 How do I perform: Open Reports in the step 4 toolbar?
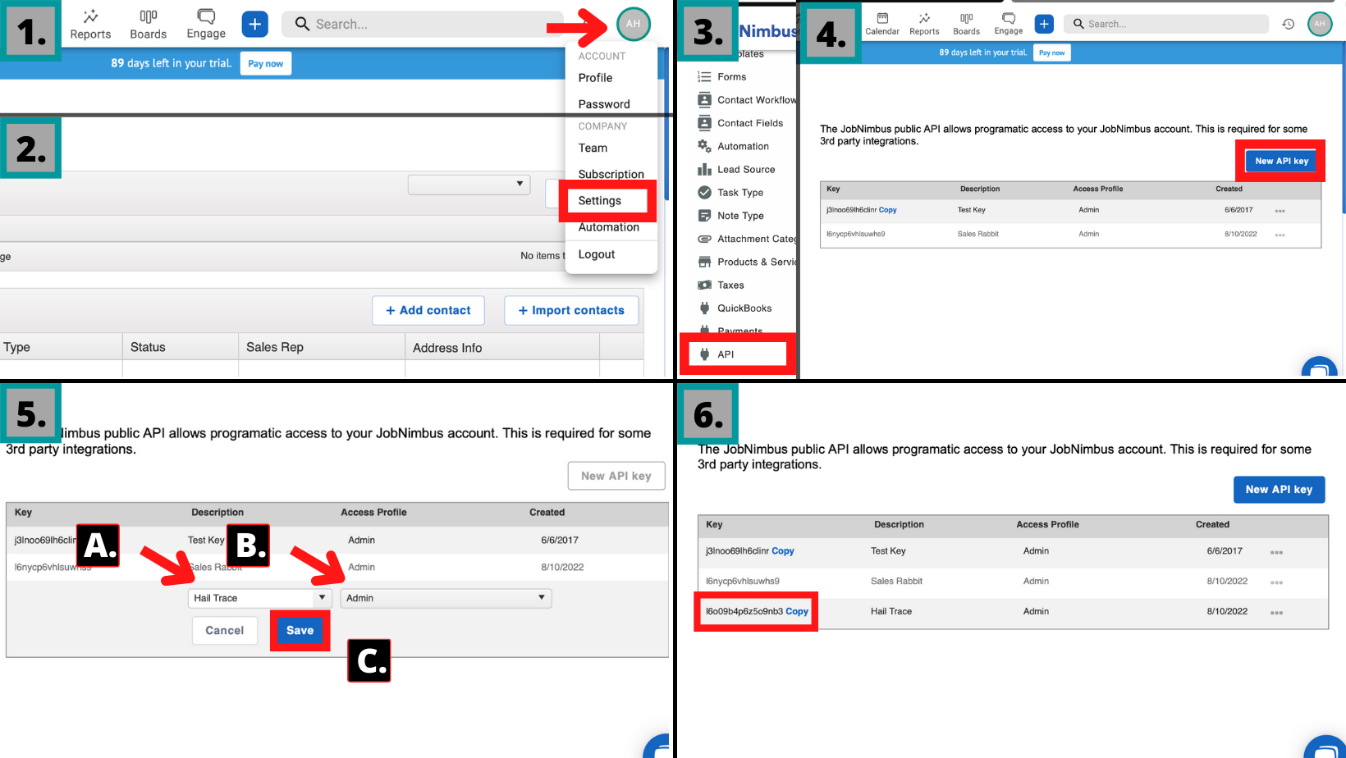[x=924, y=24]
